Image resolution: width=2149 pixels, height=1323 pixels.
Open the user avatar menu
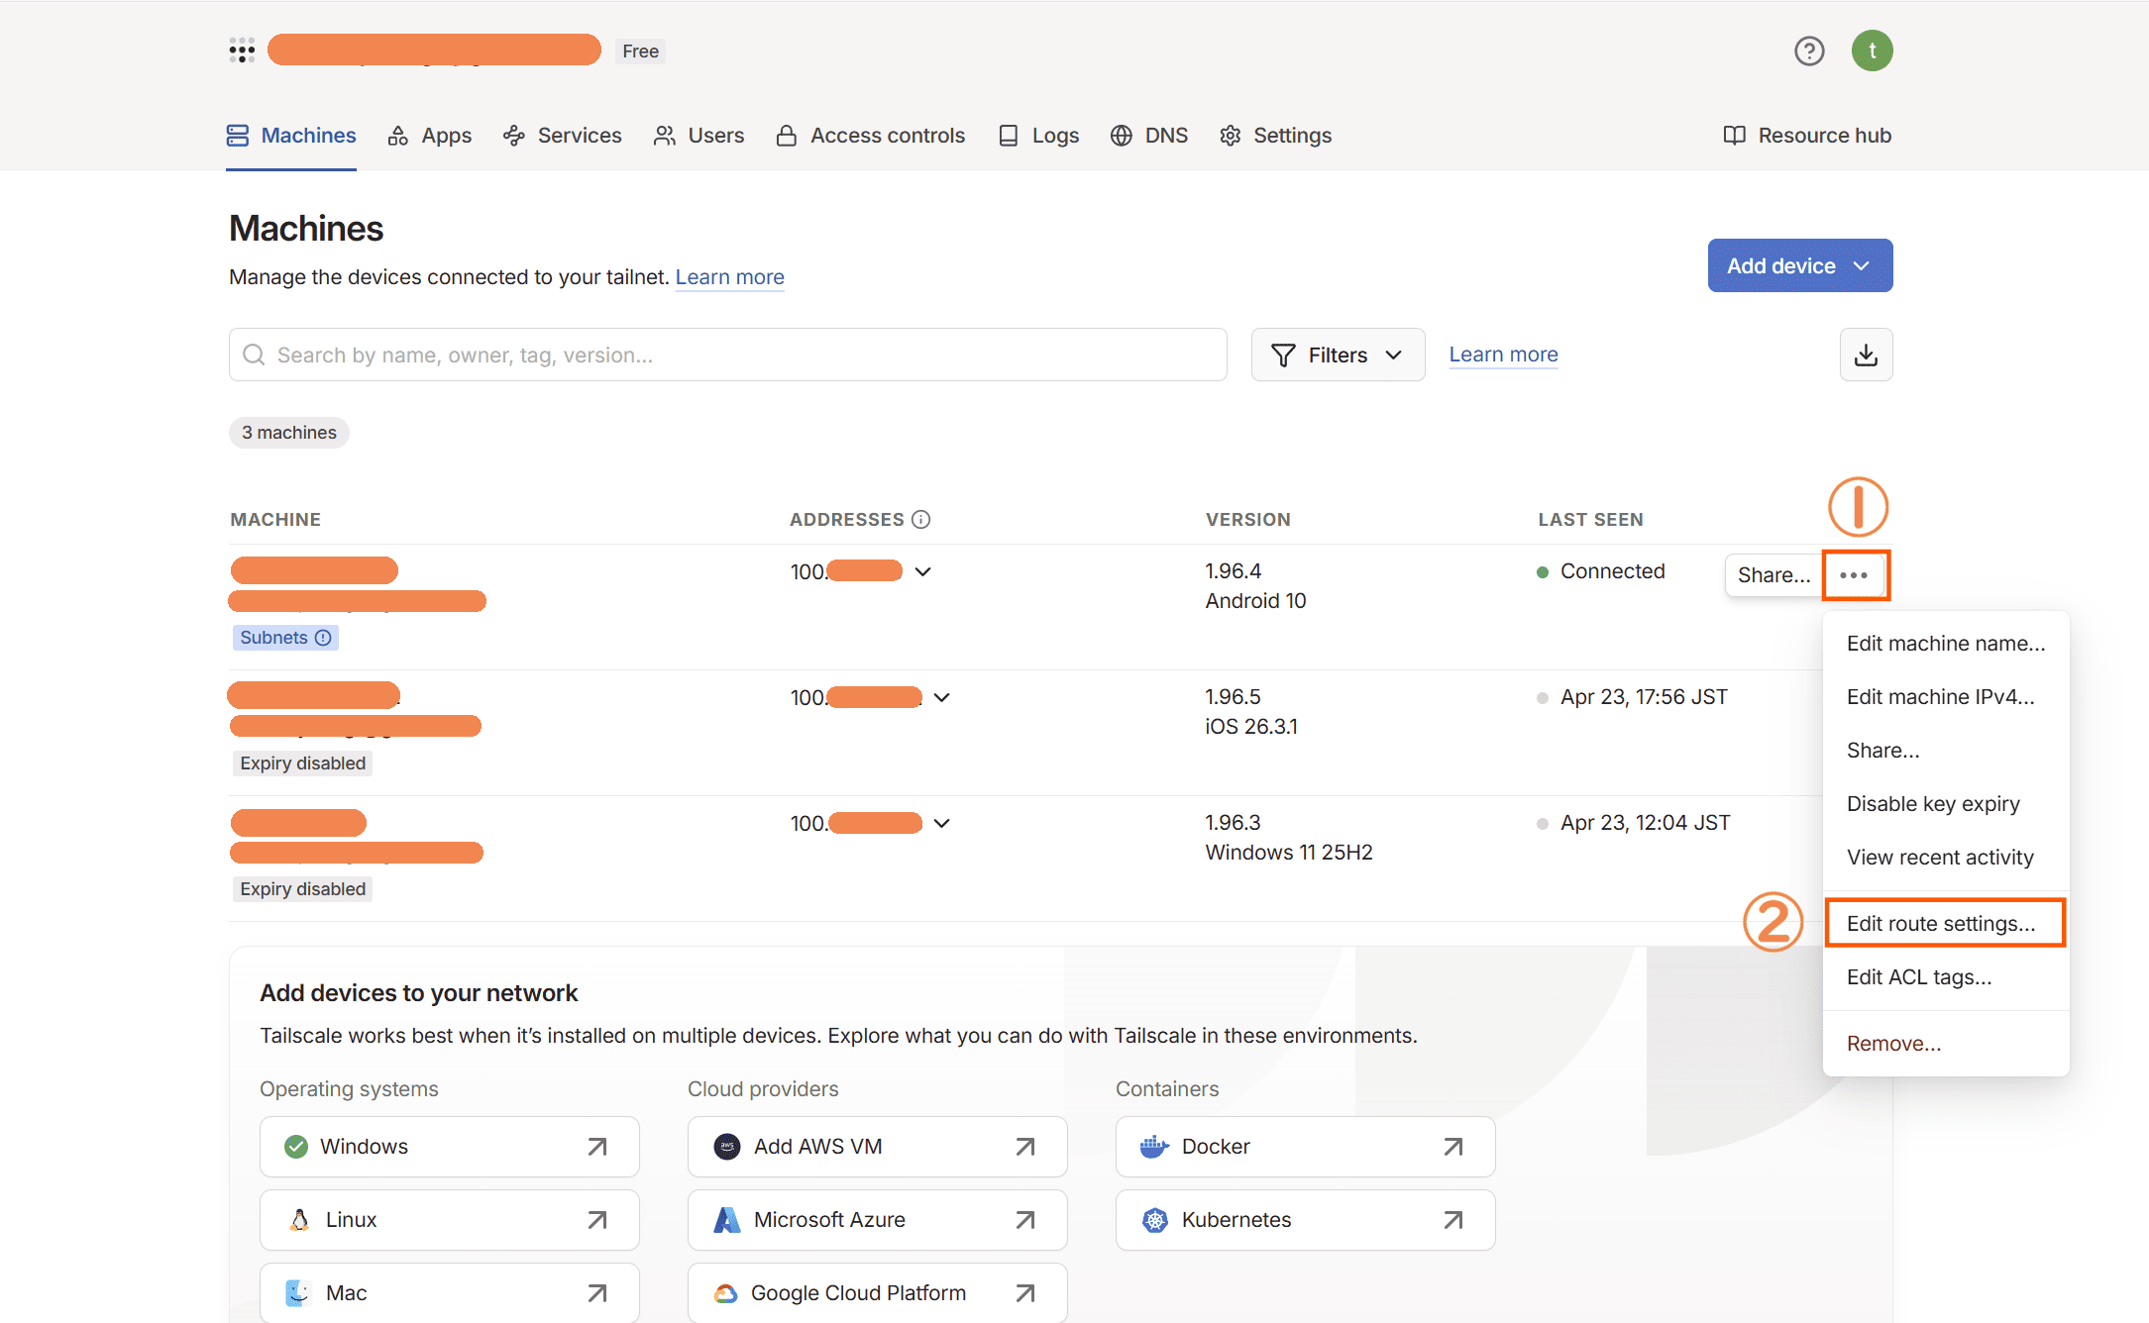pos(1872,51)
